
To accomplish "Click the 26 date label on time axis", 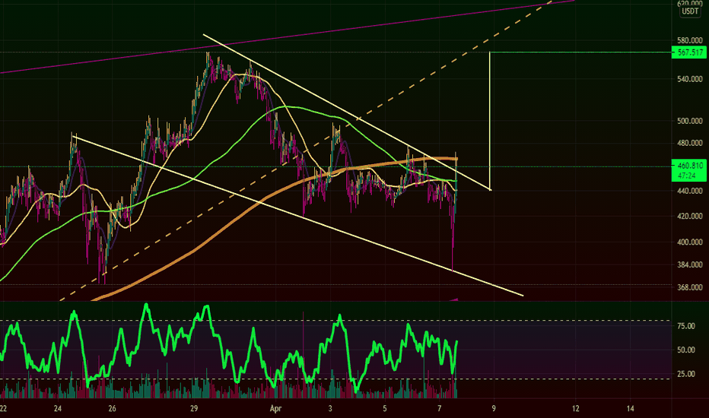I will [x=112, y=409].
